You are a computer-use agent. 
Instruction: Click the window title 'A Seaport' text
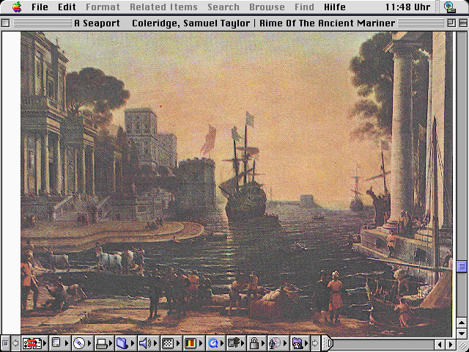97,23
